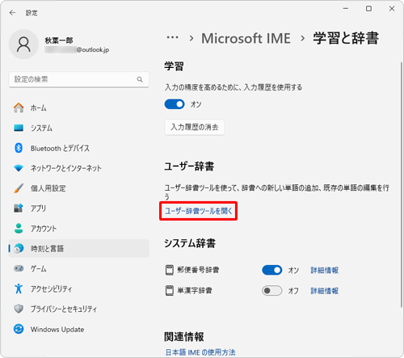Open the ユーザー辞書ツールを開く link
This screenshot has width=404, height=358.
[x=199, y=211]
